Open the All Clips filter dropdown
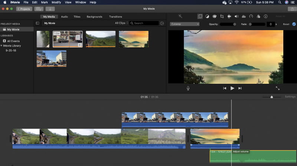Image resolution: width=297 pixels, height=166 pixels. tap(121, 23)
